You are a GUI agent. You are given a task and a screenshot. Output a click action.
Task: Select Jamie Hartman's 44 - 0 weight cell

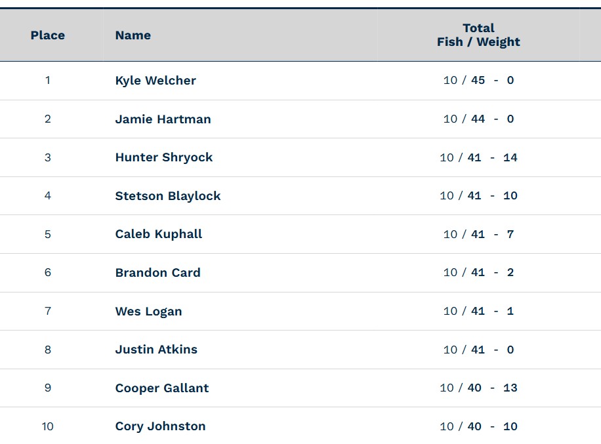tap(491, 119)
